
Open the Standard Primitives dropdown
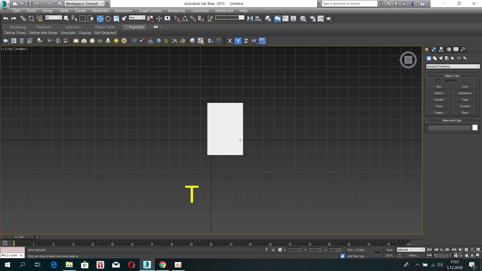tap(453, 67)
